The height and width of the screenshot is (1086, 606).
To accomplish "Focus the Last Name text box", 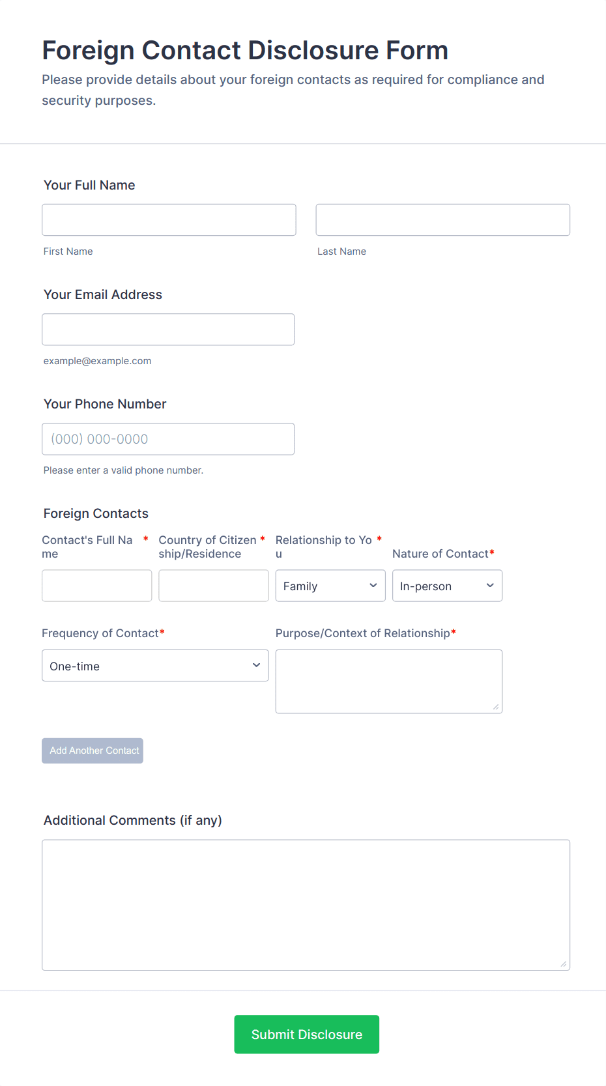I will (442, 220).
